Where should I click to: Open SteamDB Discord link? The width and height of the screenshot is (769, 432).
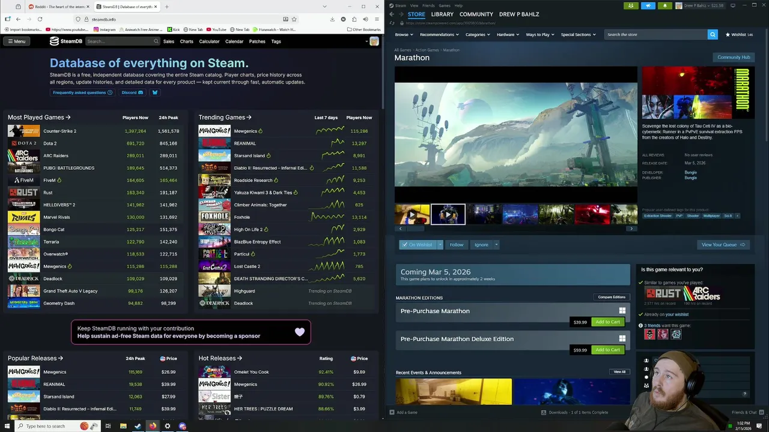point(132,92)
